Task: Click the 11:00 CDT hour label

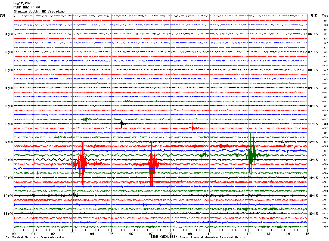Action: [x=8, y=214]
